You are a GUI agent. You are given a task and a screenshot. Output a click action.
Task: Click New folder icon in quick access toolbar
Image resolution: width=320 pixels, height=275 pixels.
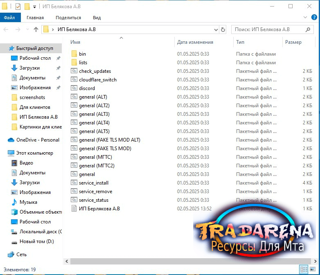pos(27,7)
